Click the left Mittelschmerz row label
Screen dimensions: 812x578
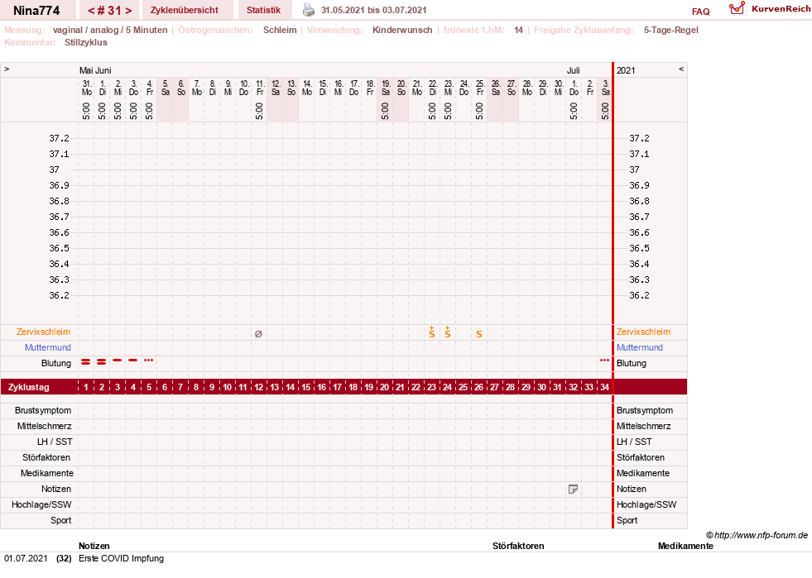[x=45, y=426]
